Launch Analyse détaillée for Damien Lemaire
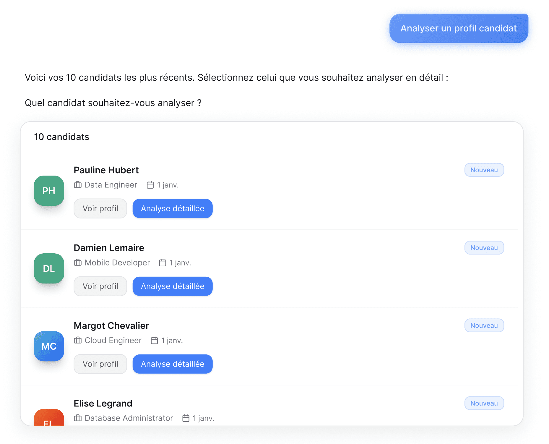The height and width of the screenshot is (444, 549). [173, 286]
